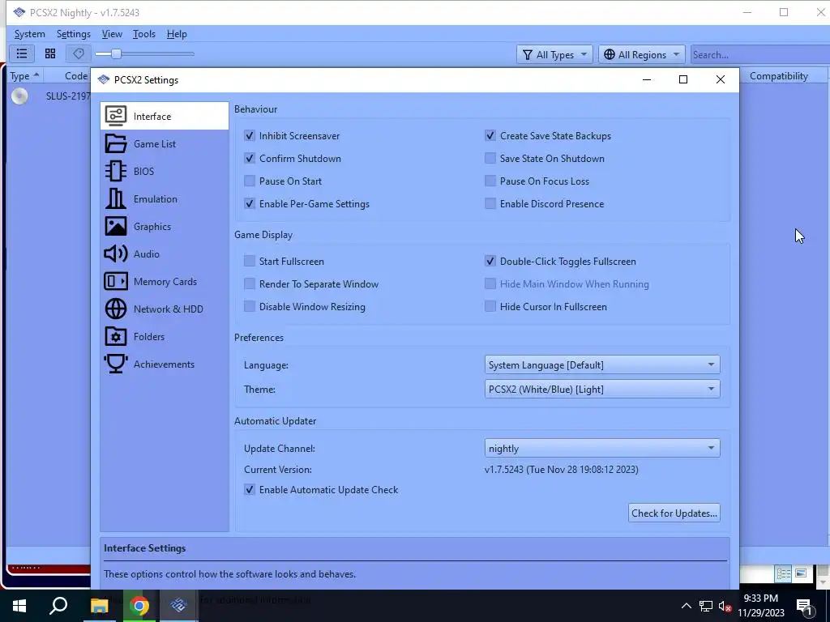Open File Explorer from taskbar
Image resolution: width=830 pixels, height=622 pixels.
[99, 606]
